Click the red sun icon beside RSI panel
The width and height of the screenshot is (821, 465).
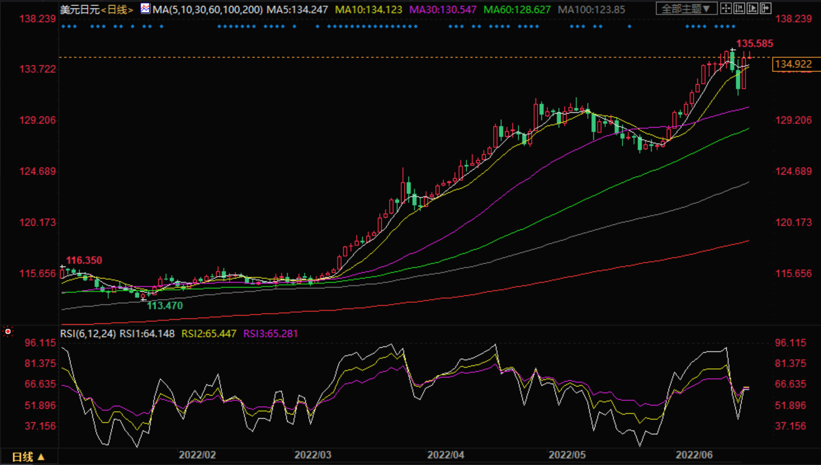8,331
